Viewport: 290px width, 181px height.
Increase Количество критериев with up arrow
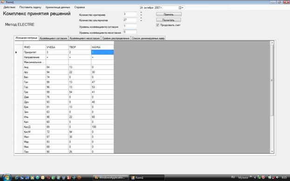tap(141, 13)
